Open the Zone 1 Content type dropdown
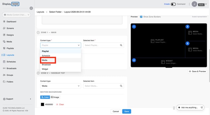The width and height of the screenshot is (210, 115). click(60, 45)
